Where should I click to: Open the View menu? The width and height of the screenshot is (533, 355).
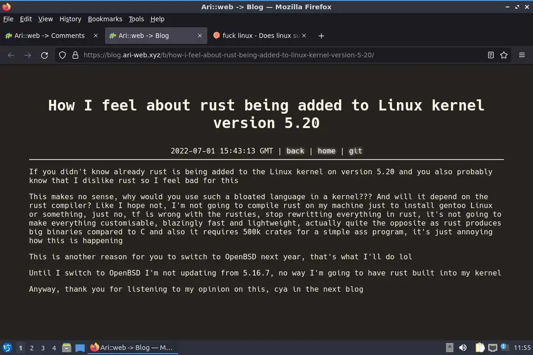(x=45, y=19)
